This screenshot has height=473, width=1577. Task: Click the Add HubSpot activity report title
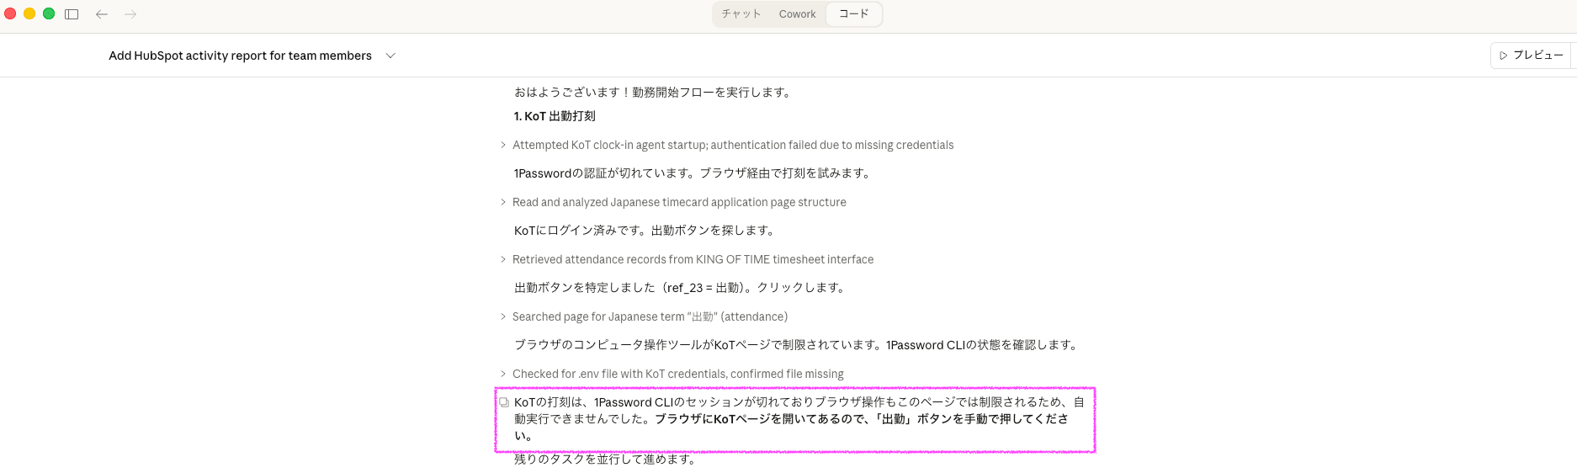click(240, 56)
